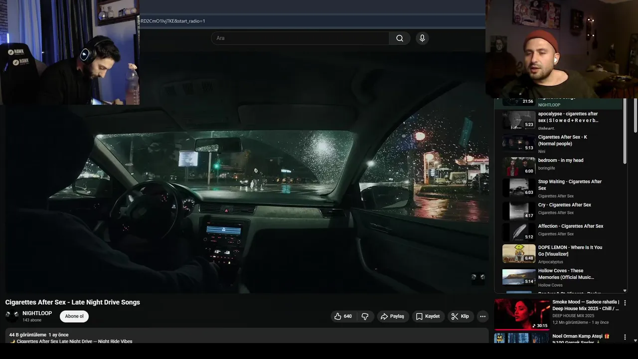The height and width of the screenshot is (359, 638).
Task: Click the 'Artpocalyptus' channel text
Action: (x=551, y=262)
